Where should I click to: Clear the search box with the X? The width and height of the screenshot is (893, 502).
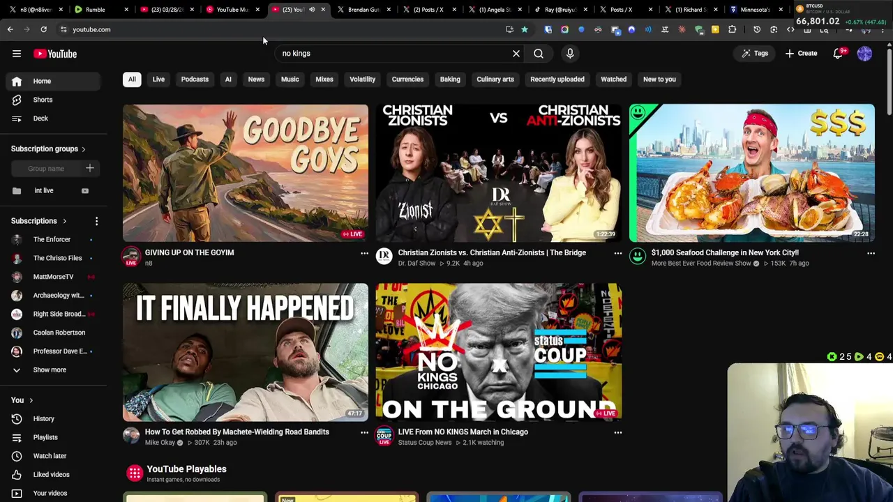pos(516,54)
